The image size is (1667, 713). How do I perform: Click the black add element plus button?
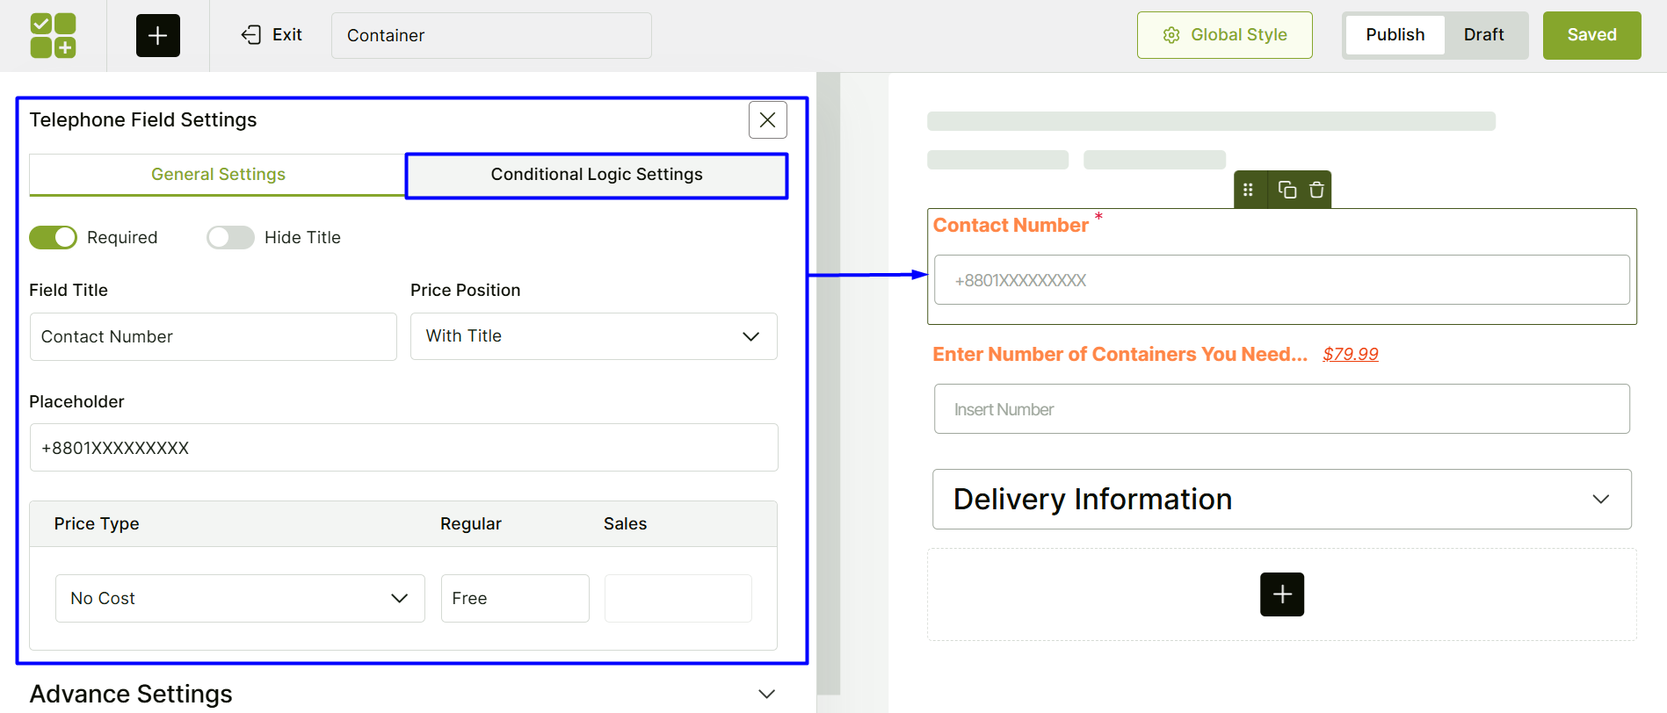click(x=158, y=35)
